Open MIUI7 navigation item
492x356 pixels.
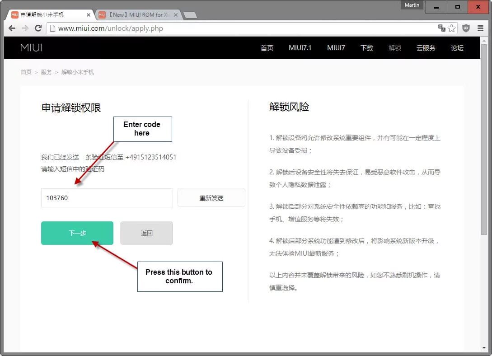[336, 48]
